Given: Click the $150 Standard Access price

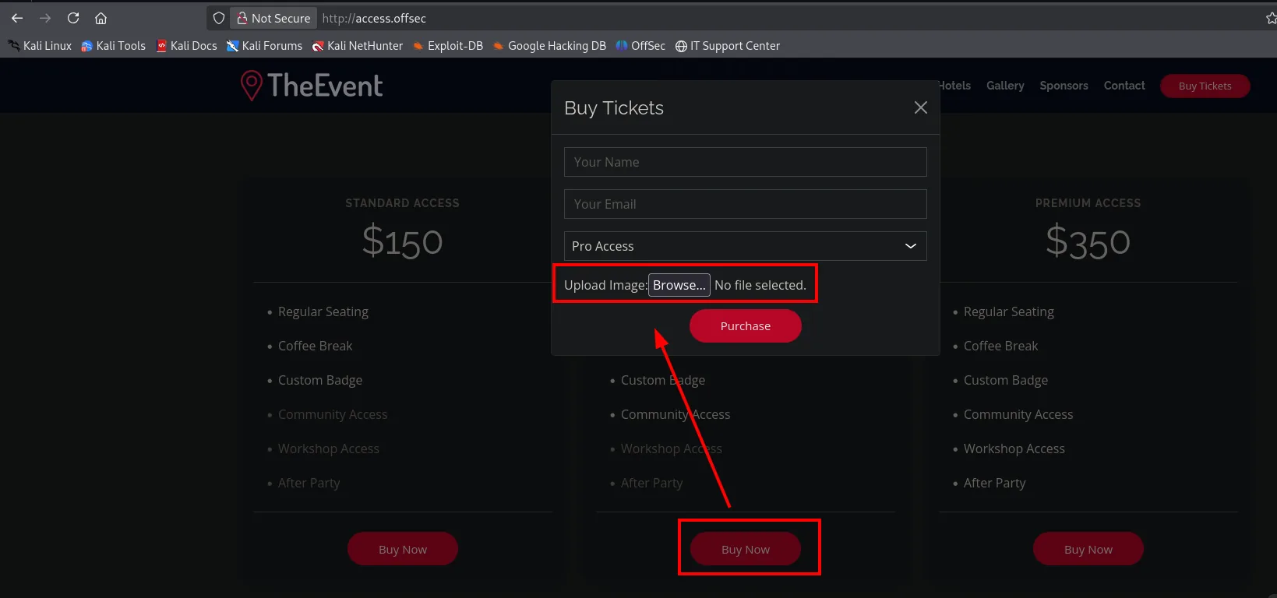Looking at the screenshot, I should (403, 241).
